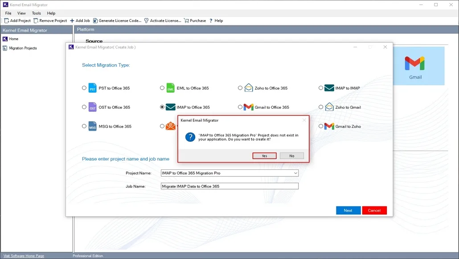The width and height of the screenshot is (459, 259).
Task: Open the Tools menu
Action: click(x=36, y=13)
